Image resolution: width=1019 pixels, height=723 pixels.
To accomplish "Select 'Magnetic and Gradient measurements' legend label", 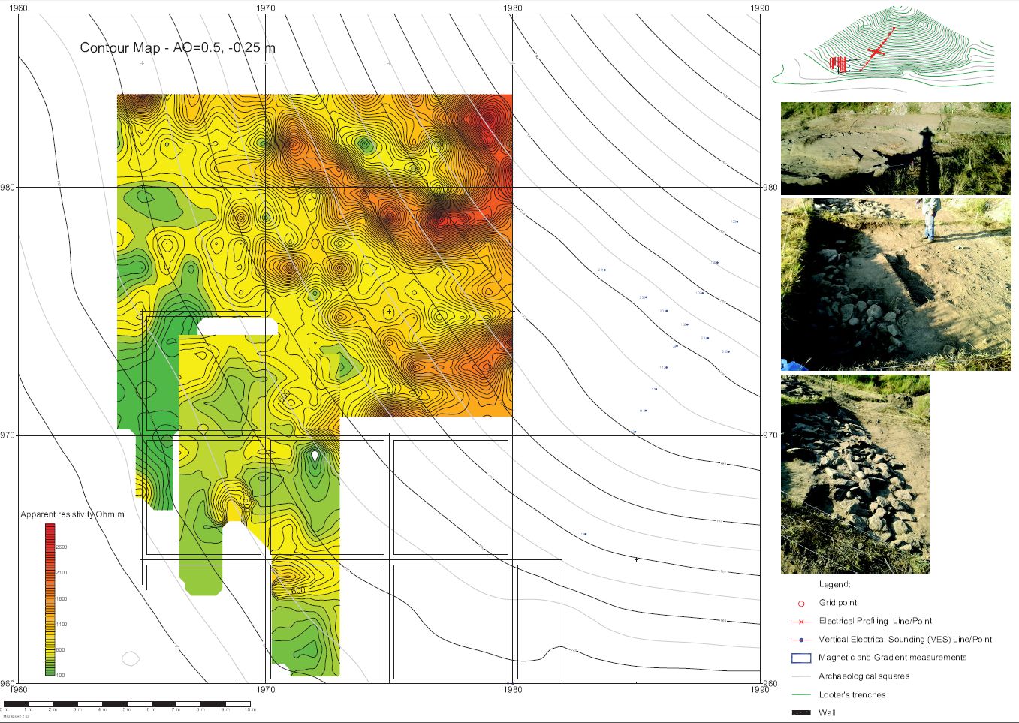I will [x=893, y=658].
